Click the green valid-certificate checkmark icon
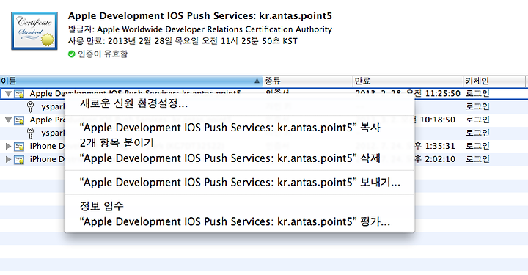 coord(71,54)
